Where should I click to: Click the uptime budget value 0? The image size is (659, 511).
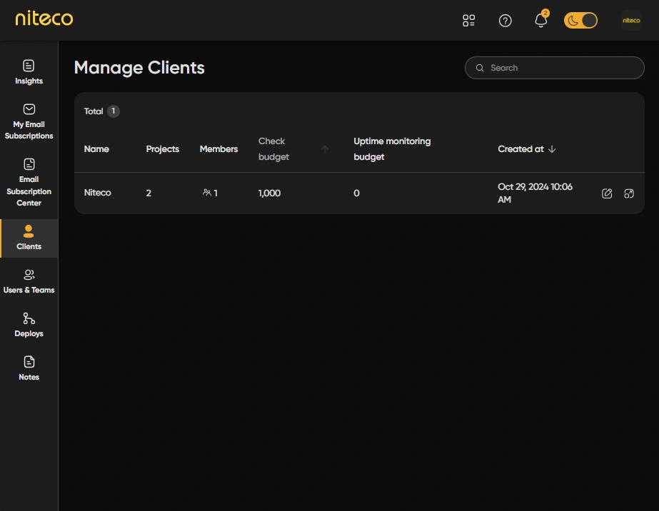(x=356, y=193)
